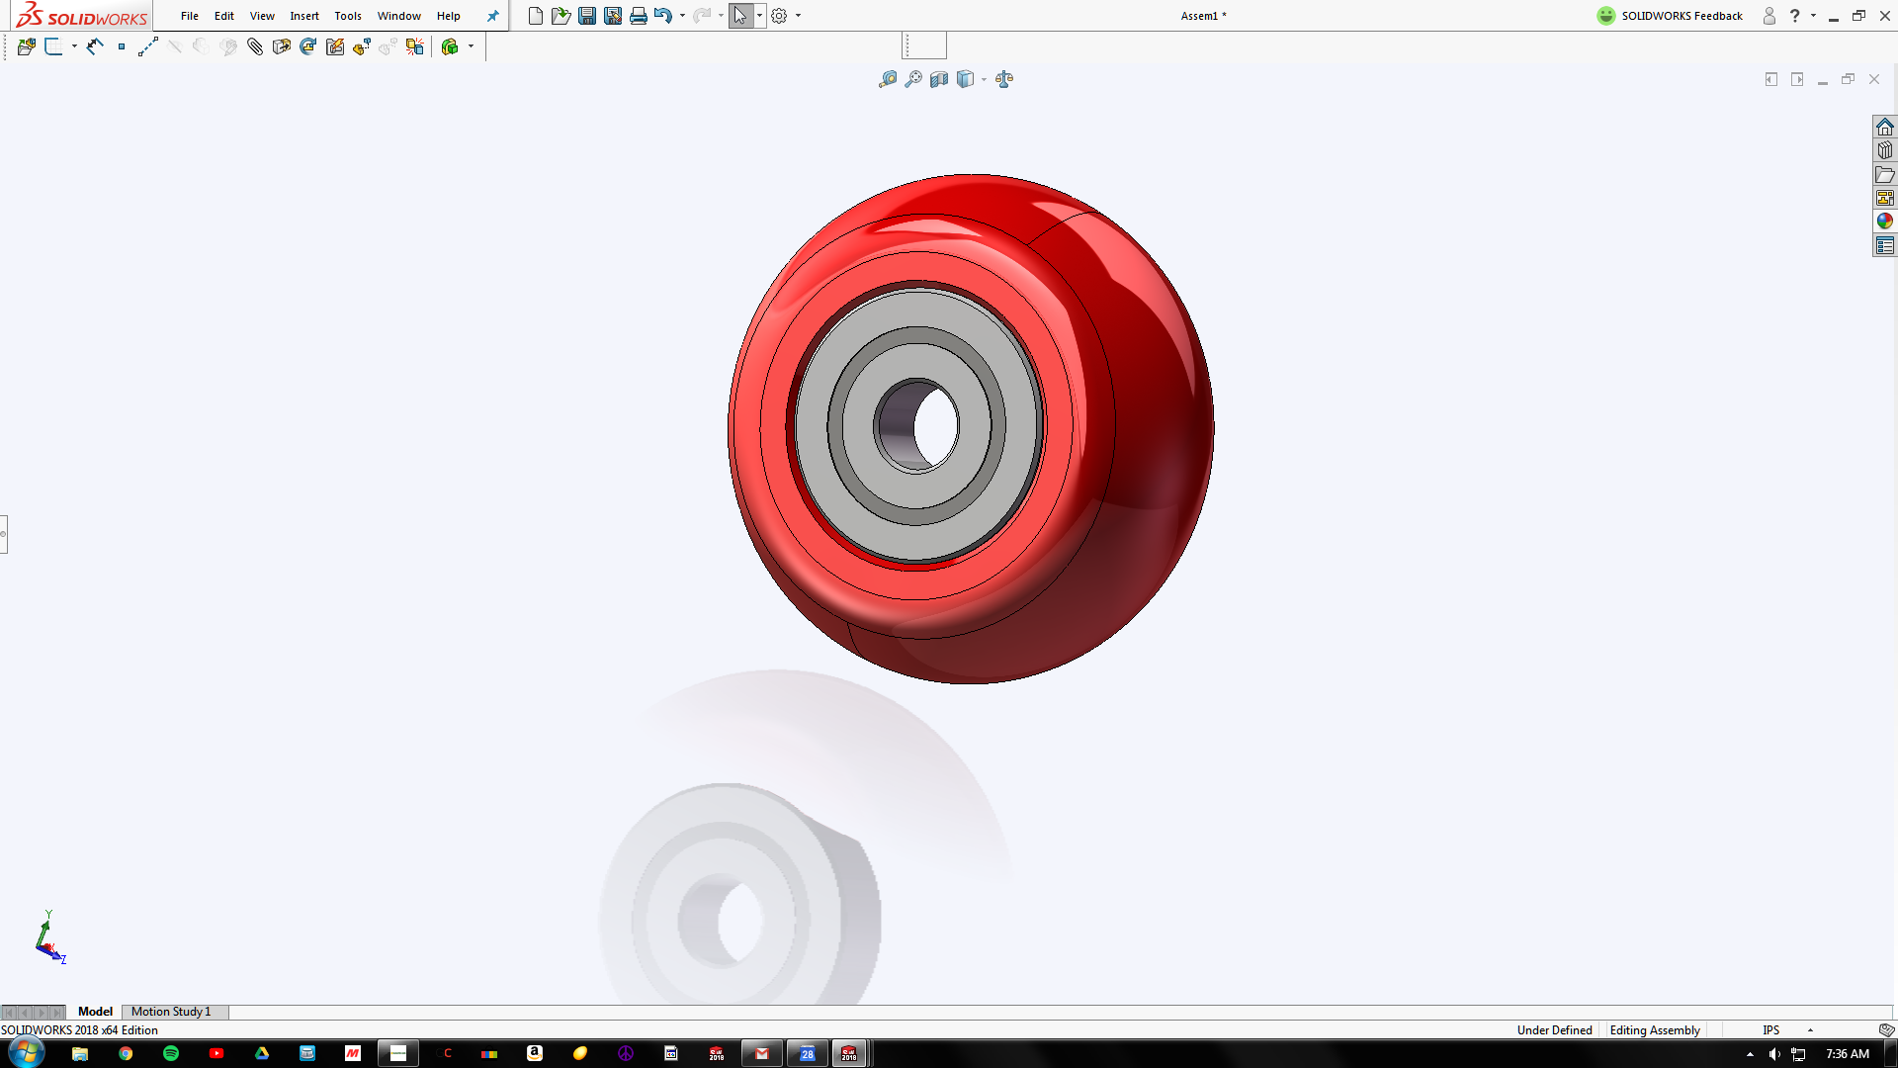Click the Undo arrow icon
This screenshot has height=1068, width=1898.
663,16
